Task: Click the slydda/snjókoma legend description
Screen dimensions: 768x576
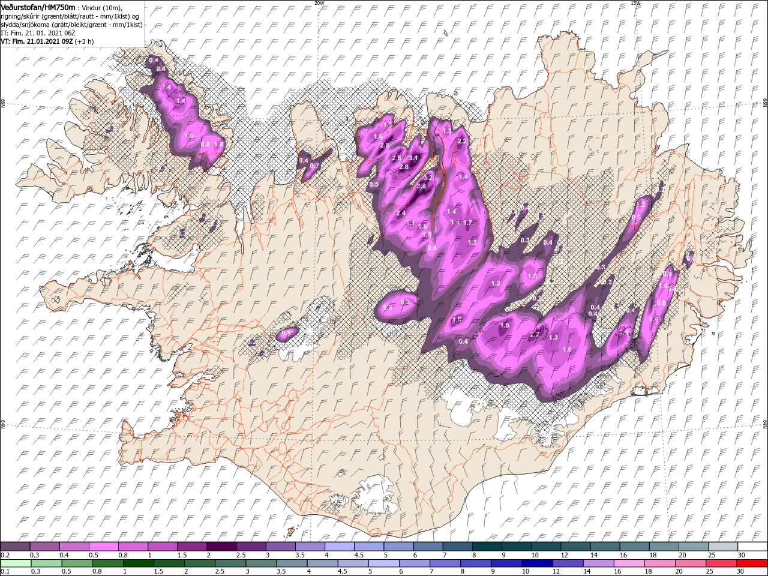Action: (x=71, y=25)
